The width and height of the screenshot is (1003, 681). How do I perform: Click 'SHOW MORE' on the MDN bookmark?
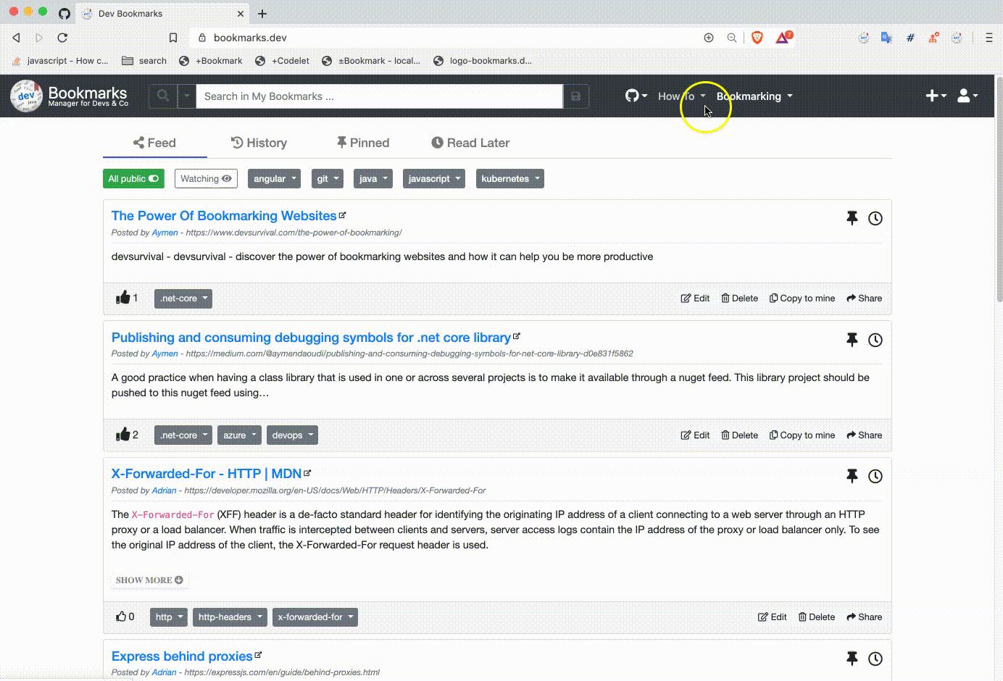(x=149, y=580)
